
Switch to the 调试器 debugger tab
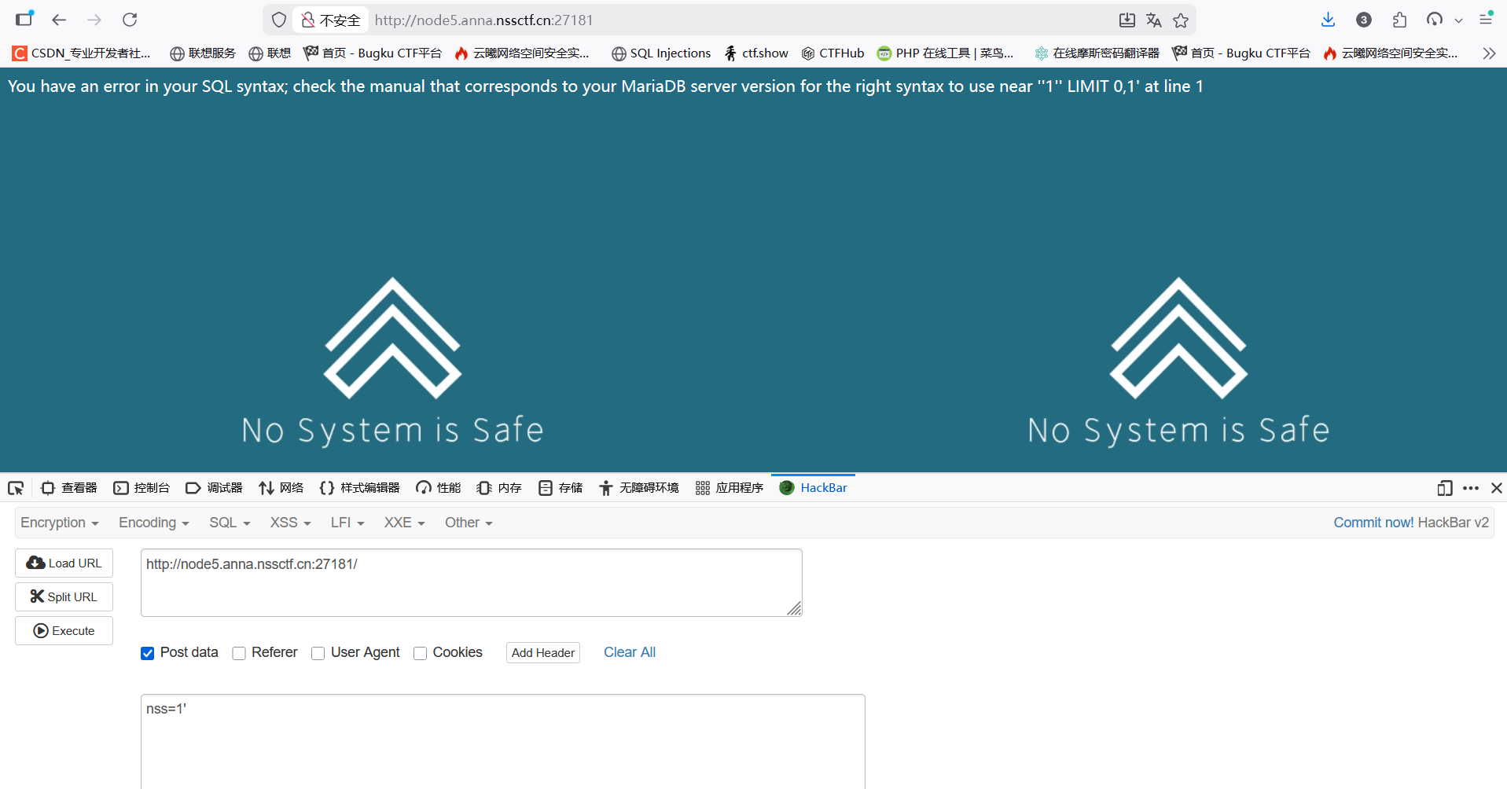(x=214, y=488)
